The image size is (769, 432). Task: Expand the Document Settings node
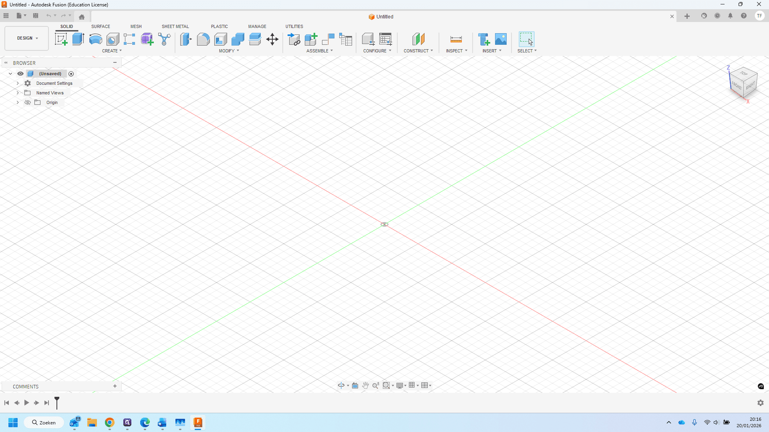coord(18,83)
